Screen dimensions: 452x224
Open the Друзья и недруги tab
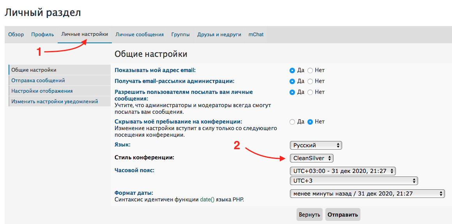(x=219, y=34)
